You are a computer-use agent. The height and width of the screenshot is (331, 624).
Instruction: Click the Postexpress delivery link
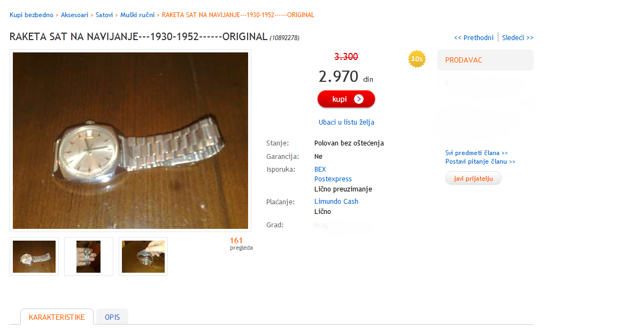tap(333, 179)
